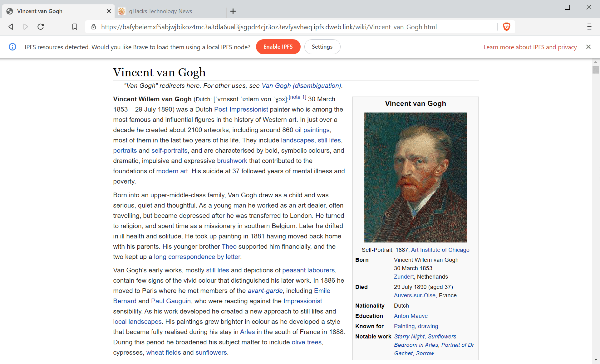
Task: Open the modern art link
Action: click(x=172, y=171)
